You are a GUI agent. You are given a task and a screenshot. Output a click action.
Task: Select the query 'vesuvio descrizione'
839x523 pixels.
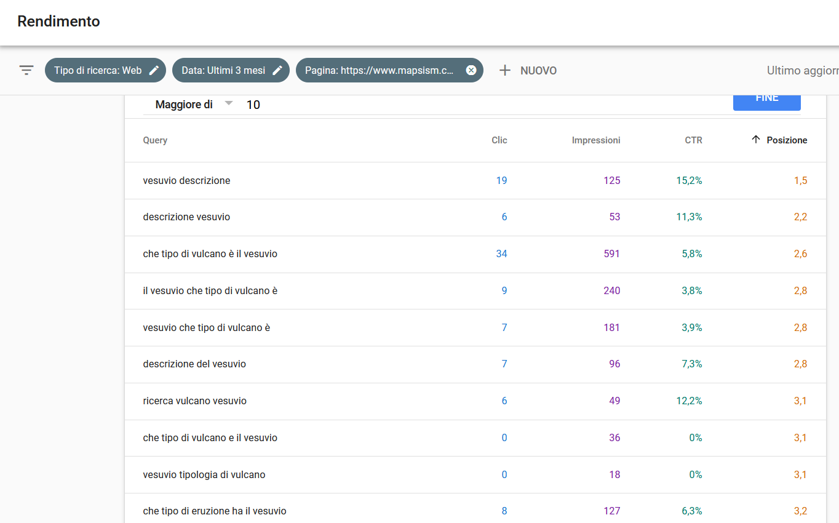point(186,180)
